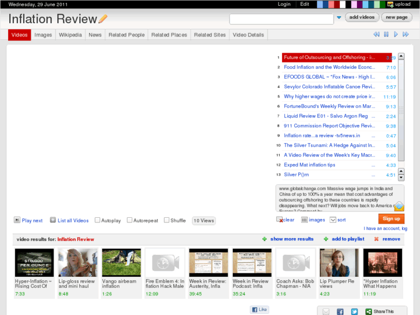Click the List all Videos icon
420x315 pixels.
coord(53,220)
